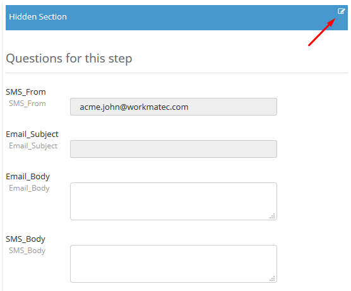The height and width of the screenshot is (291, 351).
Task: Focus the SMS_Body text area
Action: pos(174,264)
